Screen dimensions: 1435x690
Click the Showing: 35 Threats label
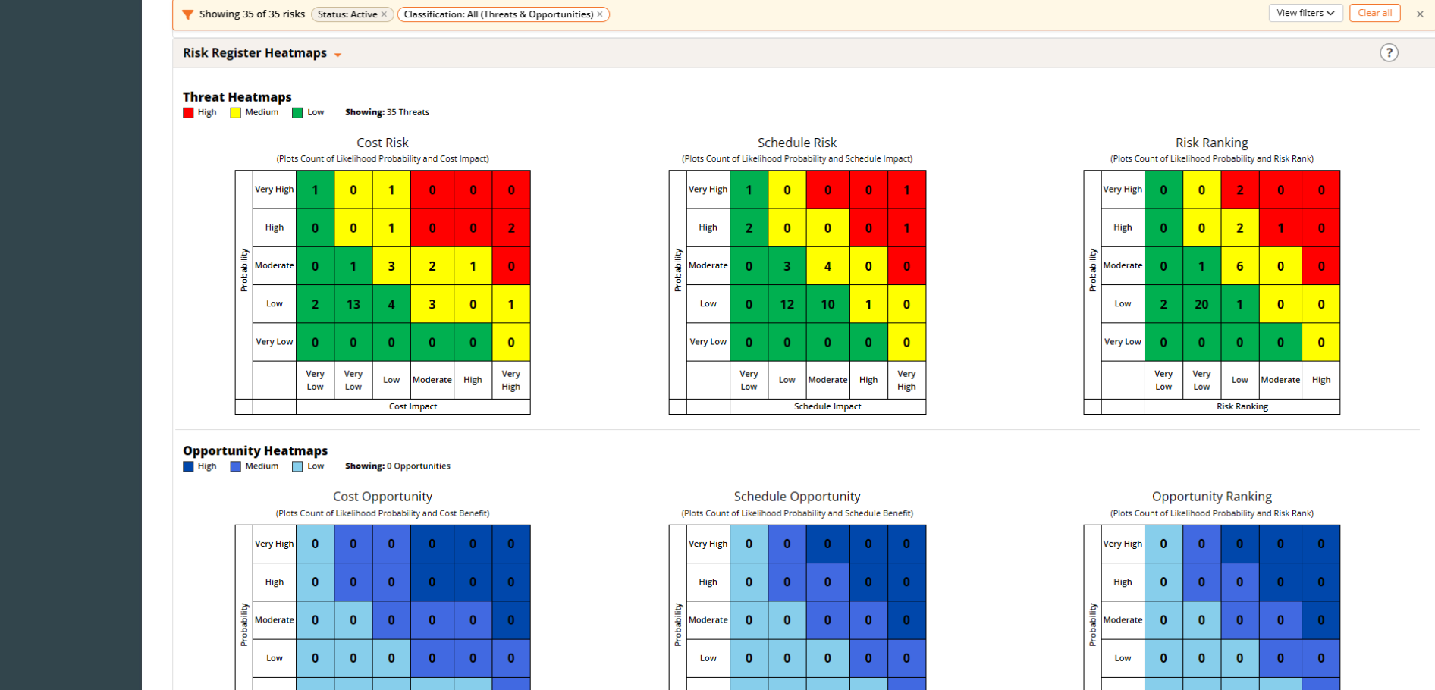pyautogui.click(x=387, y=112)
